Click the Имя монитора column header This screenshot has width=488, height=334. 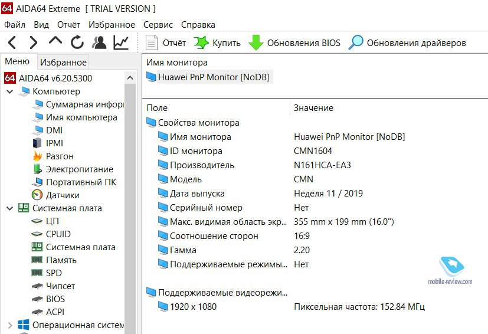pos(177,63)
